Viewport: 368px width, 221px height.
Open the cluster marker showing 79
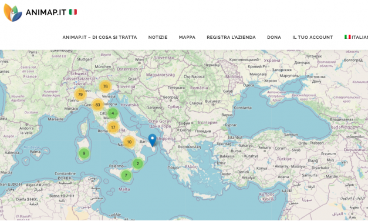pos(80,95)
